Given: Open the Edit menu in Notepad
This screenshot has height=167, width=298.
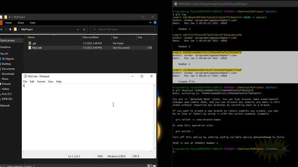Looking at the screenshot, I should (x=32, y=82).
